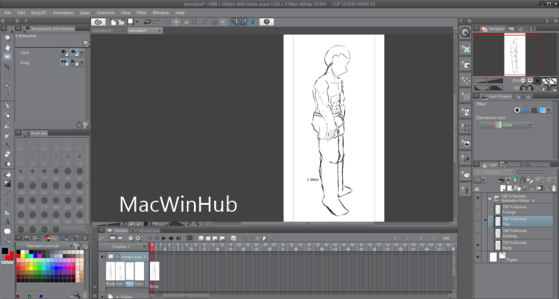Open the Window menu
The image size is (559, 299).
click(x=161, y=13)
